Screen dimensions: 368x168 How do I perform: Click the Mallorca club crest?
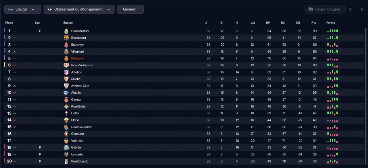pos(66,58)
